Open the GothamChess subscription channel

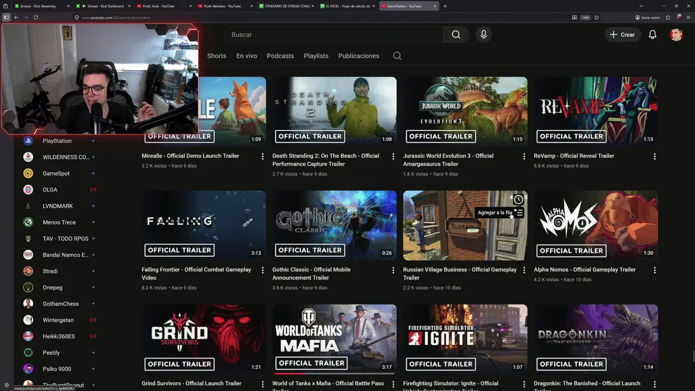[x=60, y=304]
